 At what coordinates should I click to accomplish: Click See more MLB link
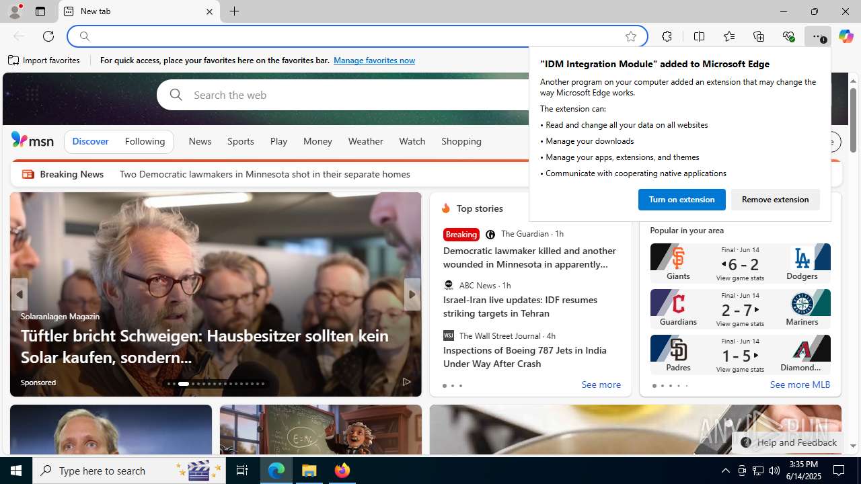pos(800,385)
